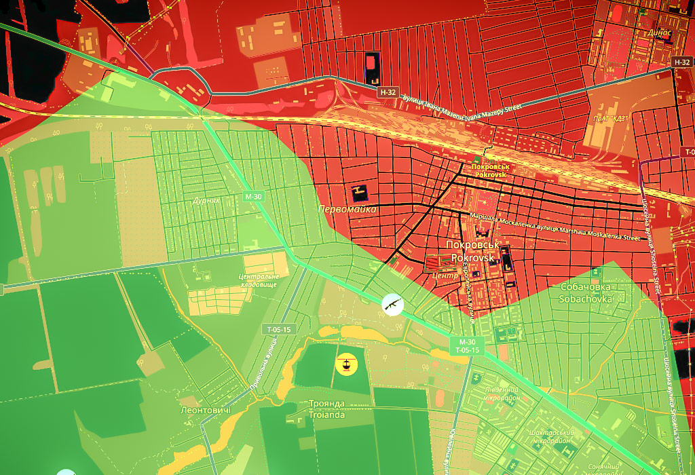
Task: Select the white Покровськ Pokrovsk city label
Action: [x=472, y=252]
